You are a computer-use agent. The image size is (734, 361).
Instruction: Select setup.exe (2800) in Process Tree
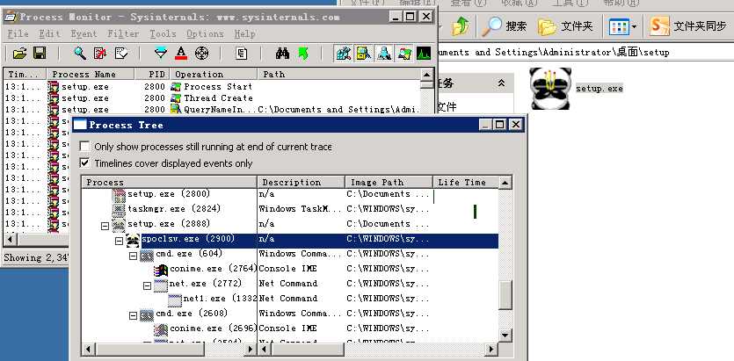169,193
